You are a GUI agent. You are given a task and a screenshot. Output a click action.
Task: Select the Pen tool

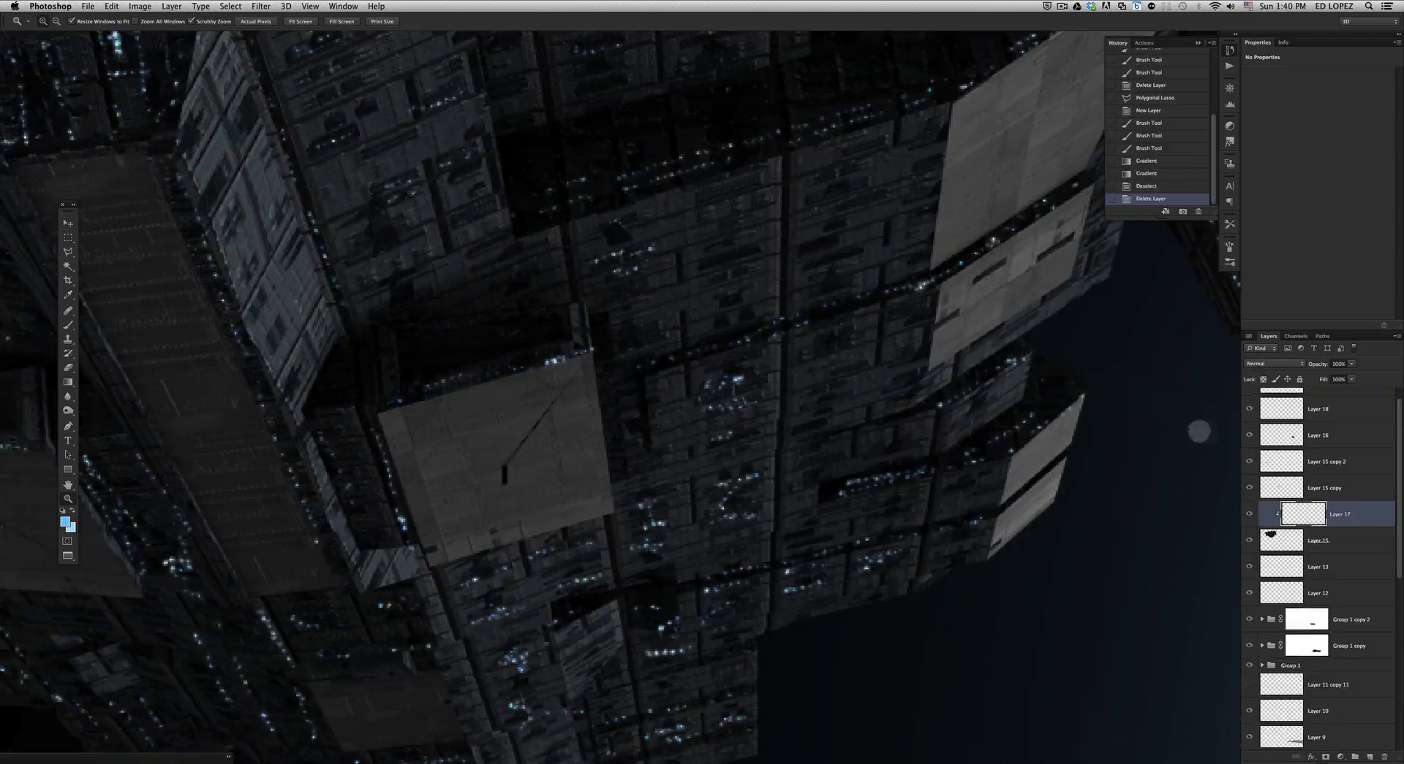coord(68,426)
